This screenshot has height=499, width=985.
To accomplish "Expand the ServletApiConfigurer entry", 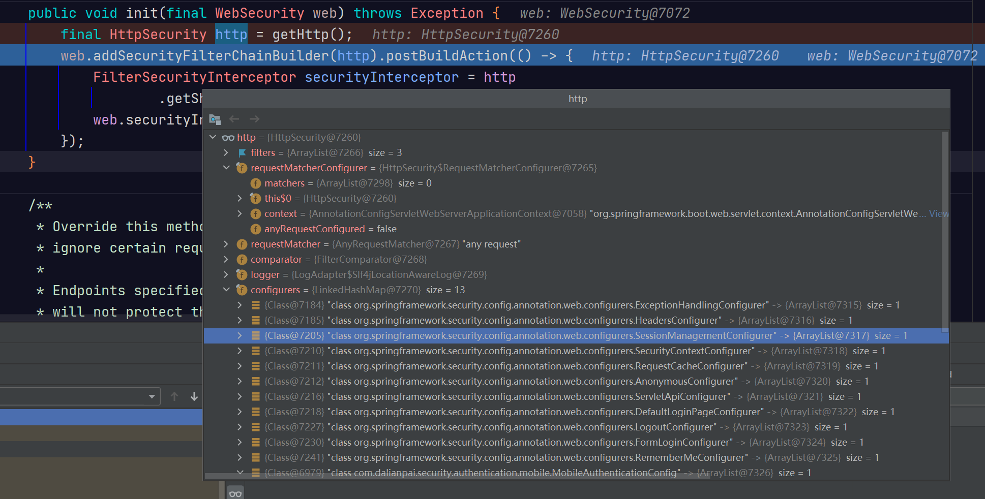I will point(240,396).
